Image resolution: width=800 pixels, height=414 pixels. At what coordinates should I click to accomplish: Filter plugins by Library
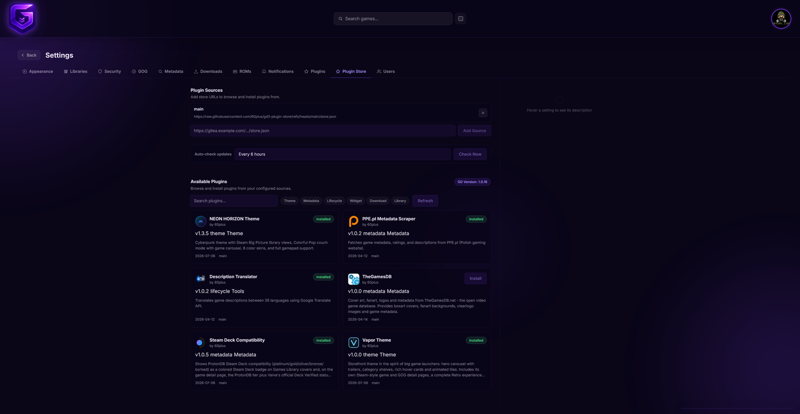(x=400, y=201)
